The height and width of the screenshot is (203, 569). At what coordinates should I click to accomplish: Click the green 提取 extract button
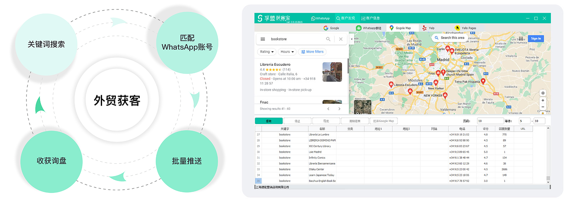[x=269, y=121]
